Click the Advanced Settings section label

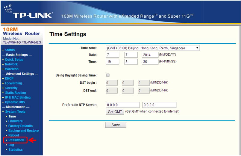20,74
